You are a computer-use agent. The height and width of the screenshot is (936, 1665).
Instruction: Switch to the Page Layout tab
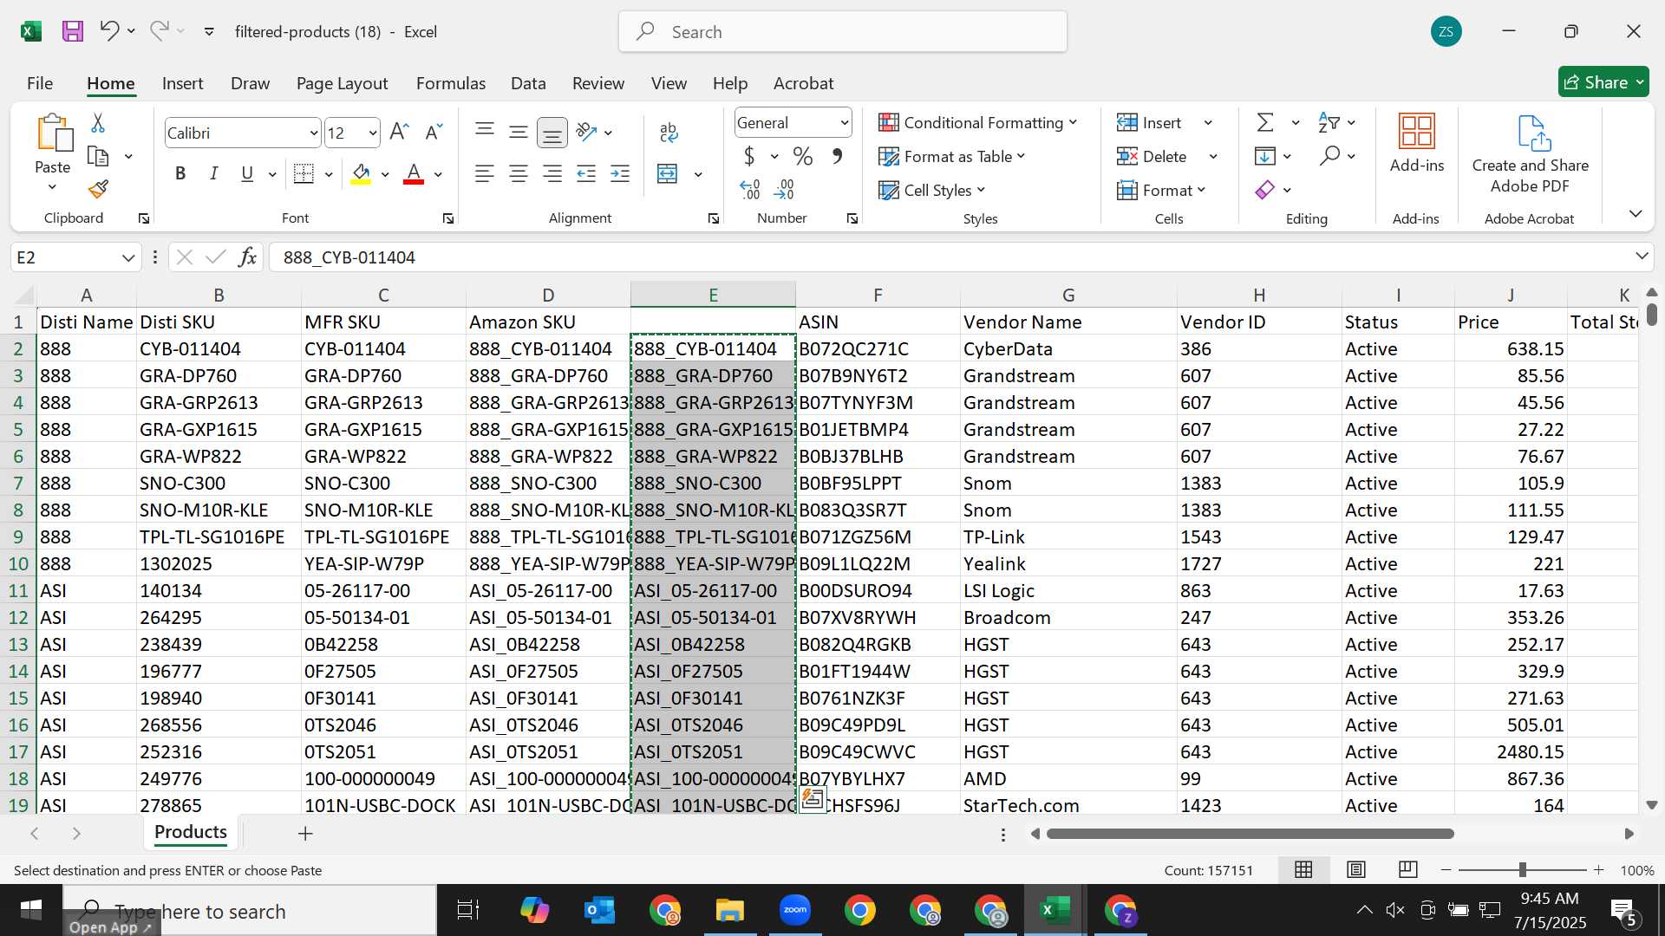(342, 83)
